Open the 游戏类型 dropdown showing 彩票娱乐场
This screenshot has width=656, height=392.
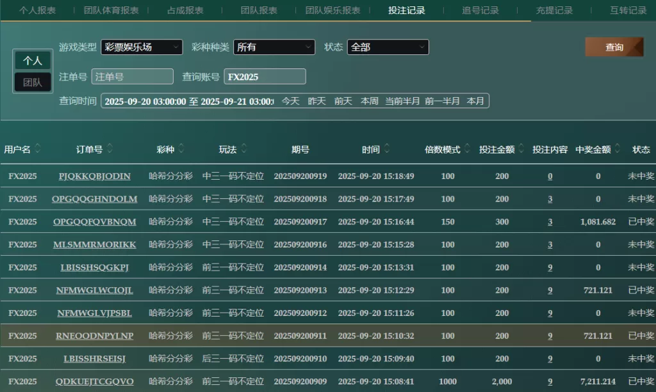pyautogui.click(x=142, y=47)
